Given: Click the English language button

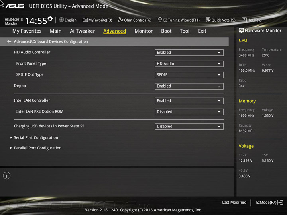Looking at the screenshot, I should 71,20.
